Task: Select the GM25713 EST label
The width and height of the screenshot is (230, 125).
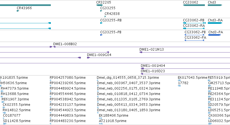Action: (x=219, y=83)
